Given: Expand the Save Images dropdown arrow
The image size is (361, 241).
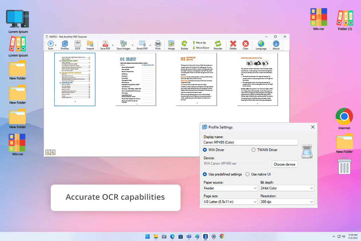Looking at the screenshot, I should (133, 45).
